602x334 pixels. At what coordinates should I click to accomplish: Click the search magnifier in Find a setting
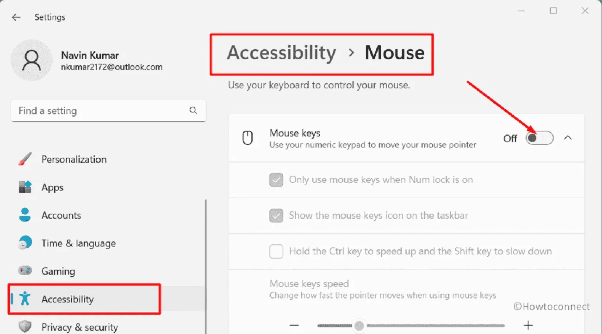193,111
